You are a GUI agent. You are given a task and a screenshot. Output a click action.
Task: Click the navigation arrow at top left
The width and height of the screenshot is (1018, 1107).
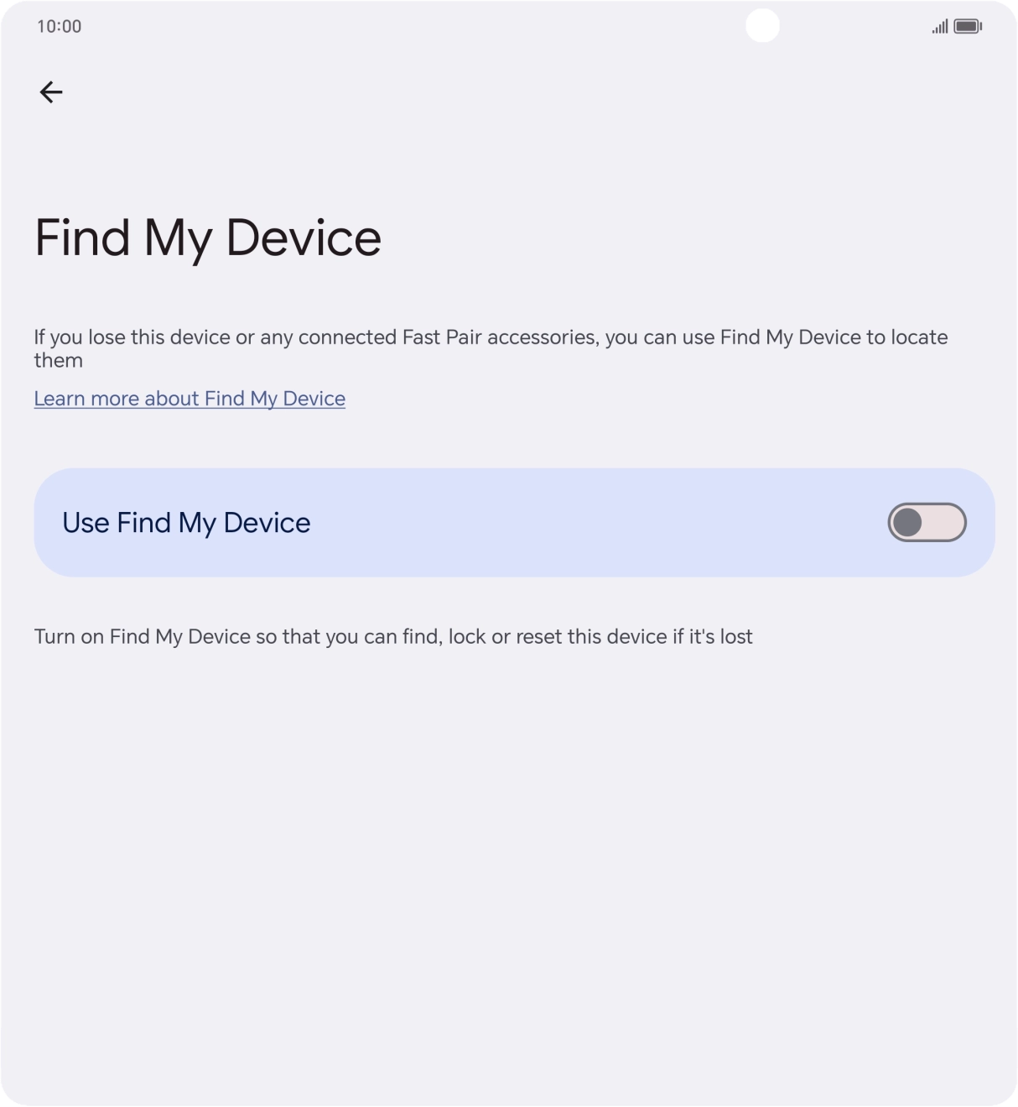51,92
